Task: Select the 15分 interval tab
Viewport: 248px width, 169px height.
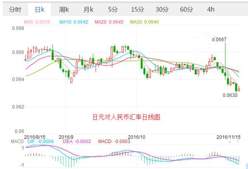Action: (137, 9)
